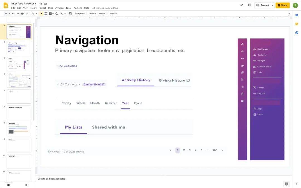Click the Add comment toolbar icon
The height and width of the screenshot is (188, 301).
click(x=70, y=14)
